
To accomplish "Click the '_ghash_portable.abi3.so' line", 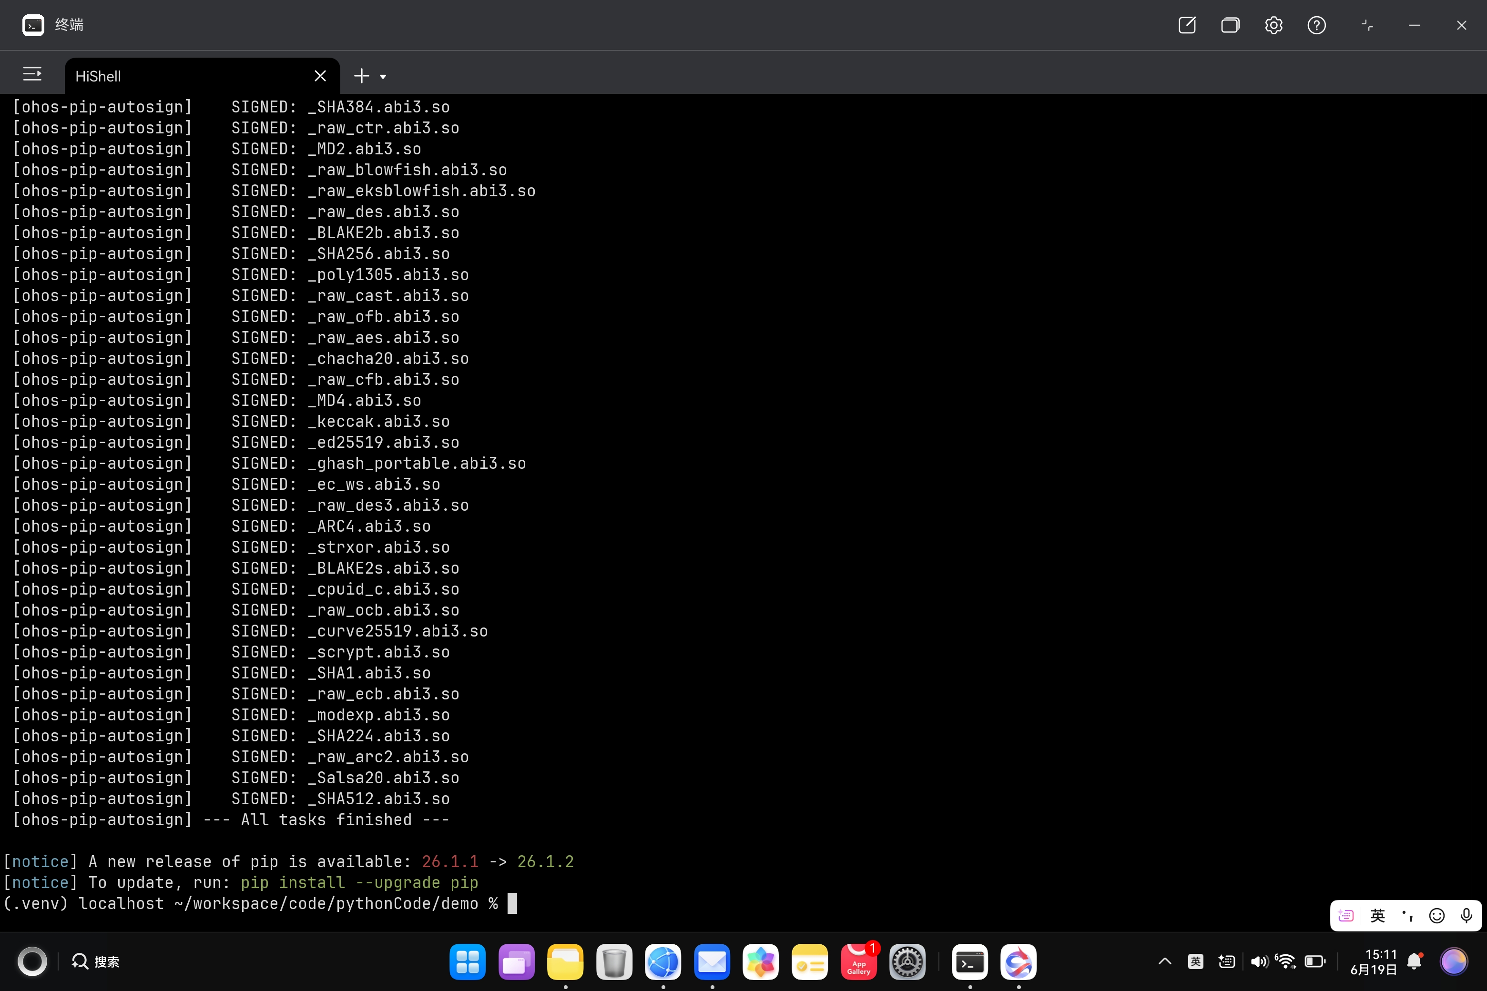I will click(417, 463).
